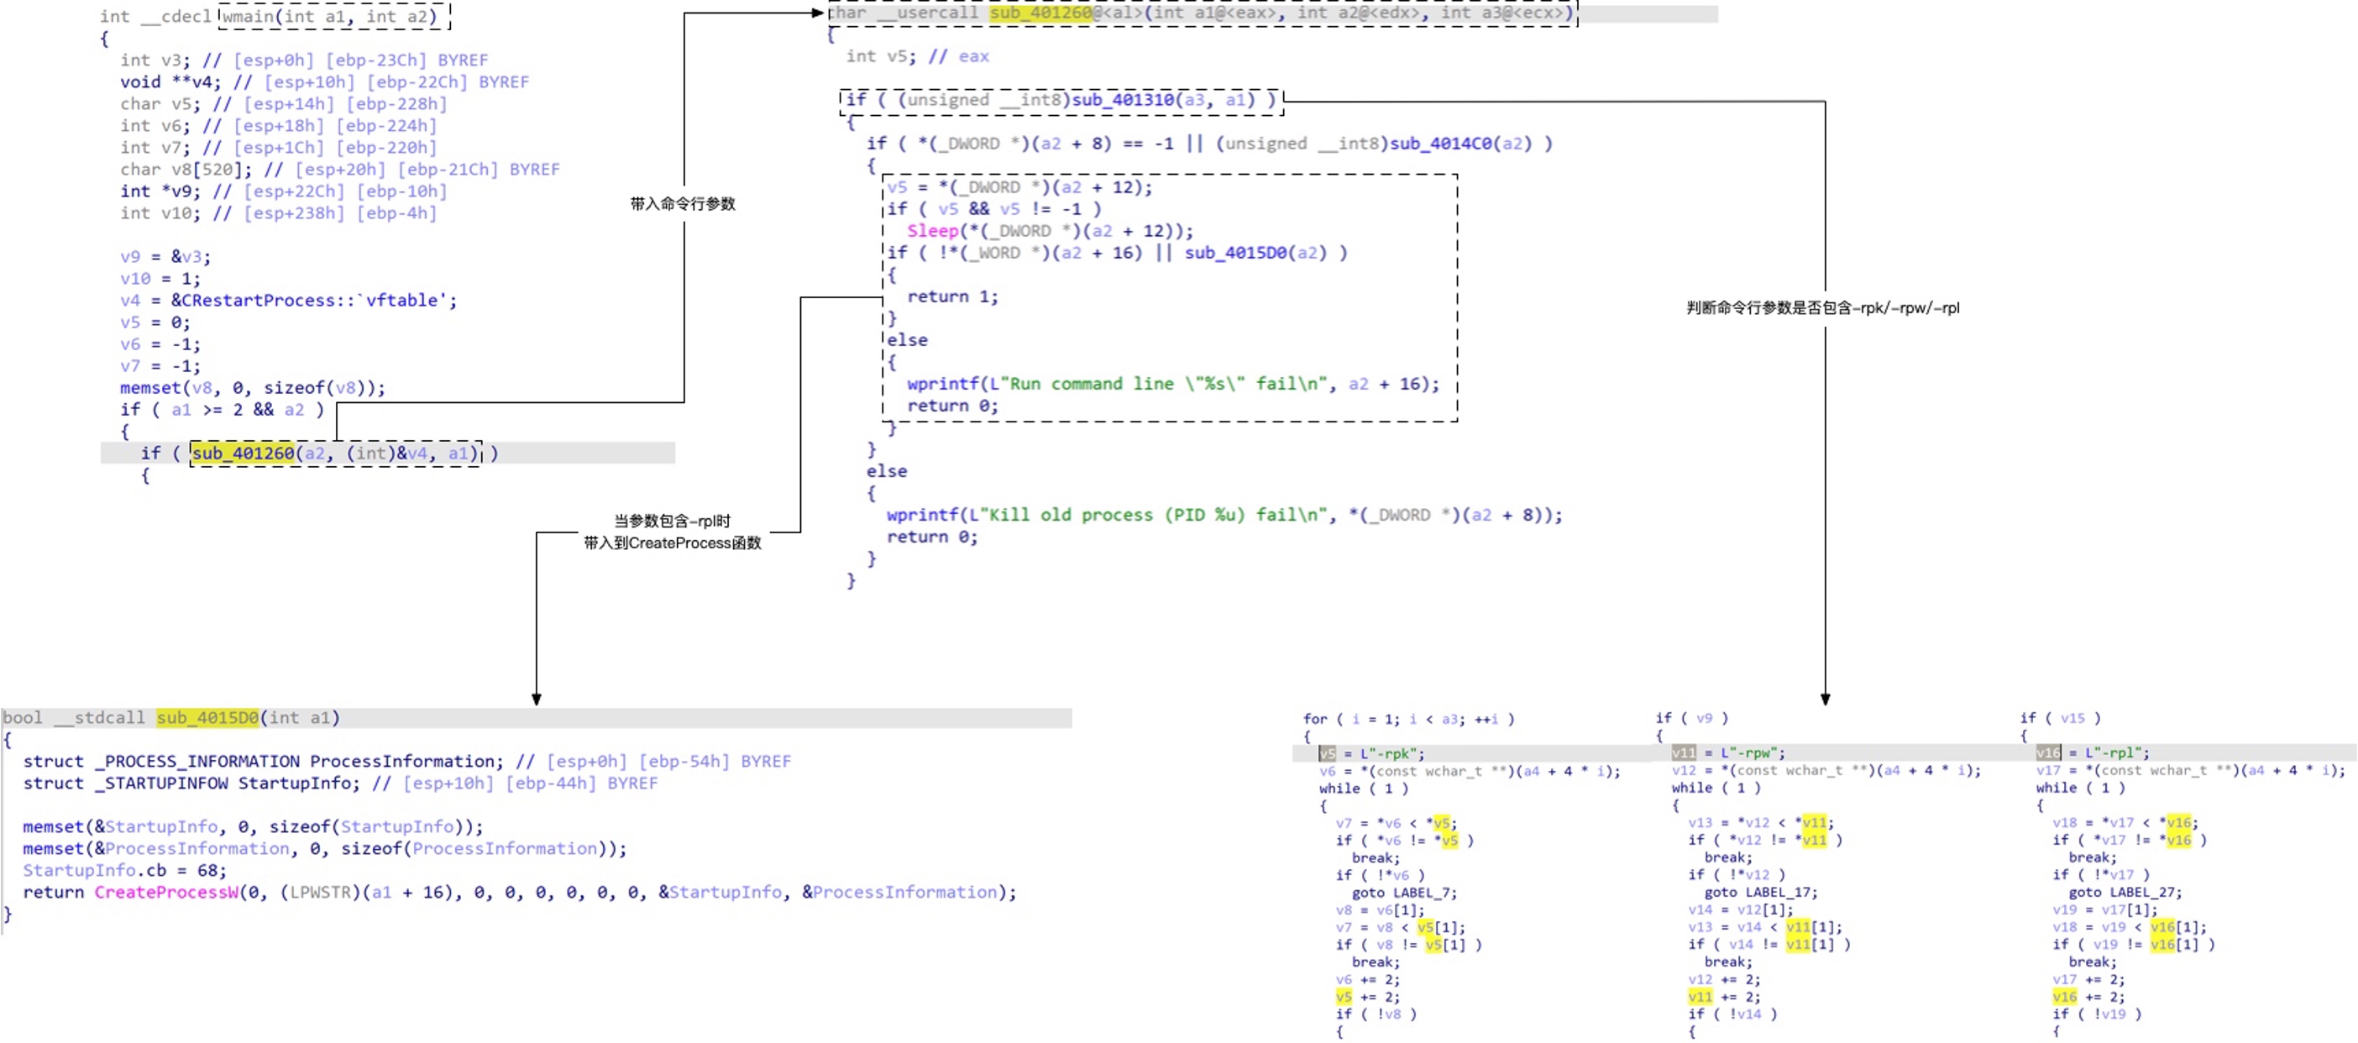Select the _STARTUPINFOW StartupInfo declaration

339,784
